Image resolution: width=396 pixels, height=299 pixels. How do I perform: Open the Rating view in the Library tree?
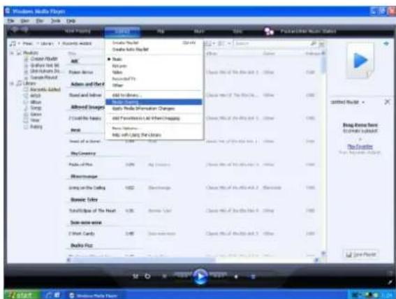click(x=36, y=126)
